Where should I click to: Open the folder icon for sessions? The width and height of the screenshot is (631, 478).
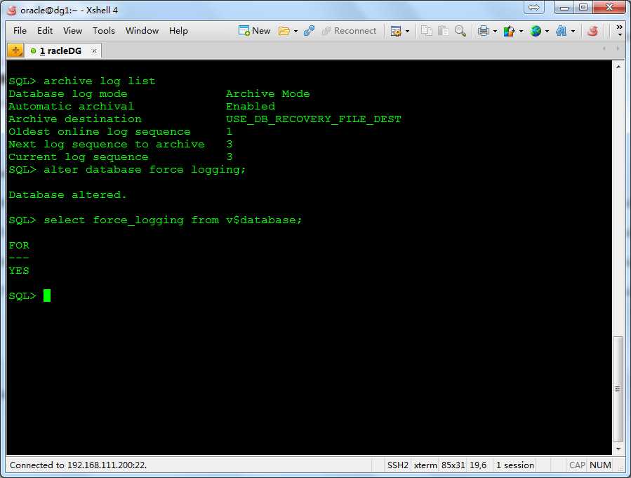(284, 31)
